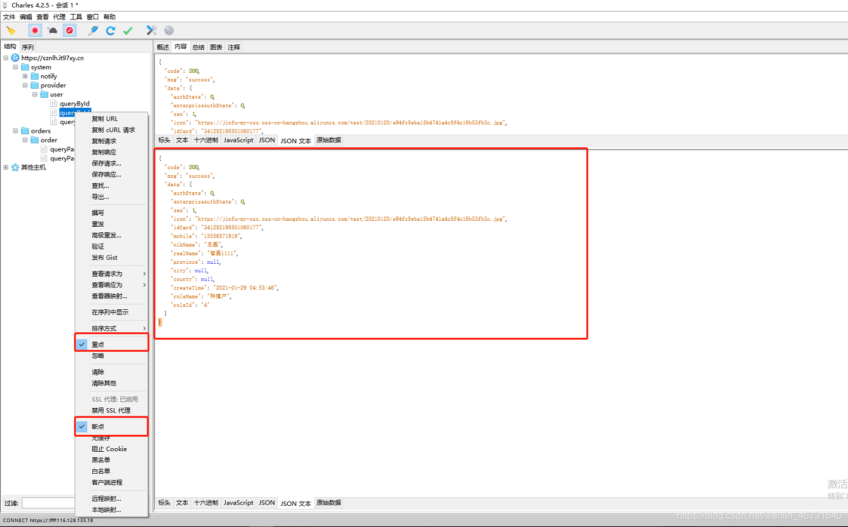Toggle the turtle throttling icon
The width and height of the screenshot is (848, 527).
pyautogui.click(x=52, y=30)
